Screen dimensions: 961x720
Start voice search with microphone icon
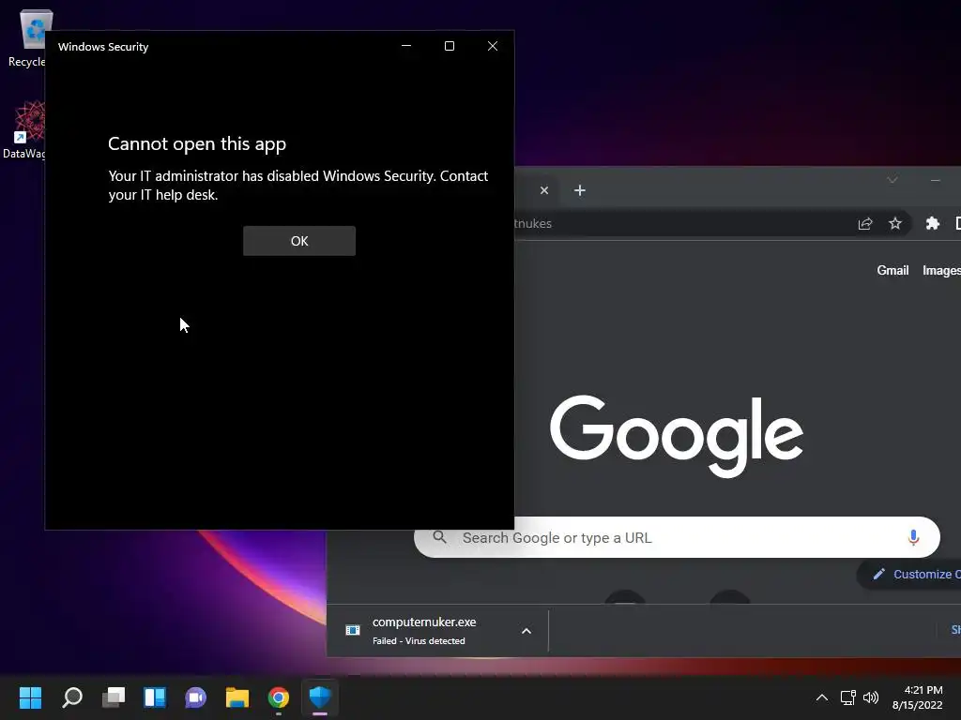click(x=913, y=537)
